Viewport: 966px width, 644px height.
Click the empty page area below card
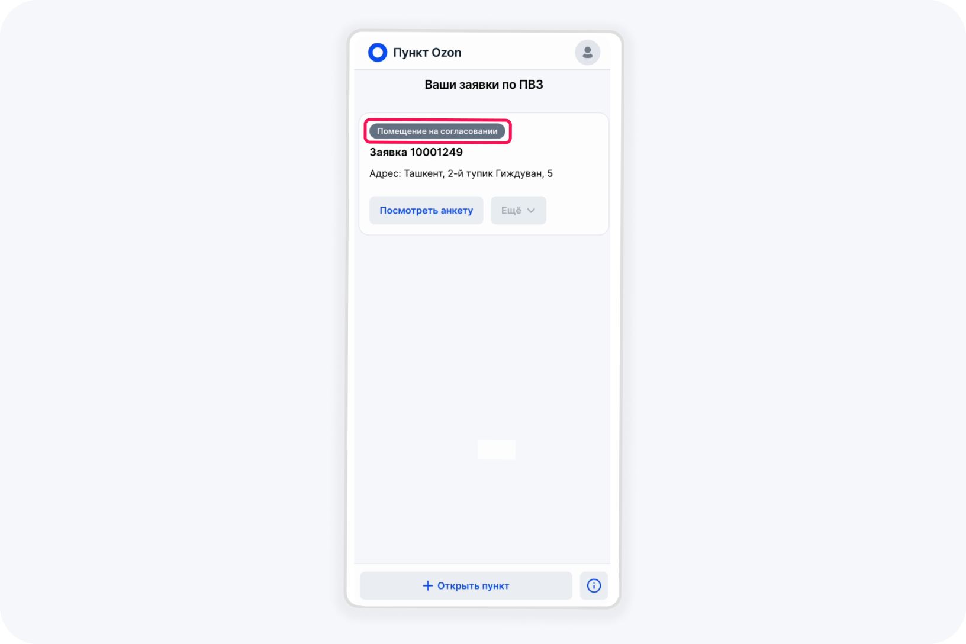tap(482, 355)
